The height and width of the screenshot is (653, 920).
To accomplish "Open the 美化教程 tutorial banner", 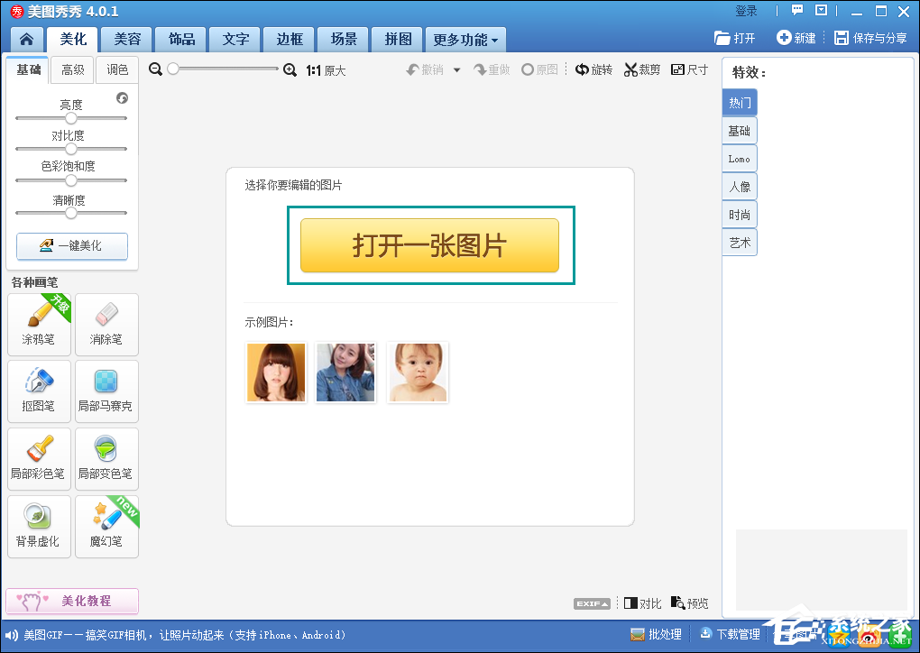I will (x=72, y=601).
